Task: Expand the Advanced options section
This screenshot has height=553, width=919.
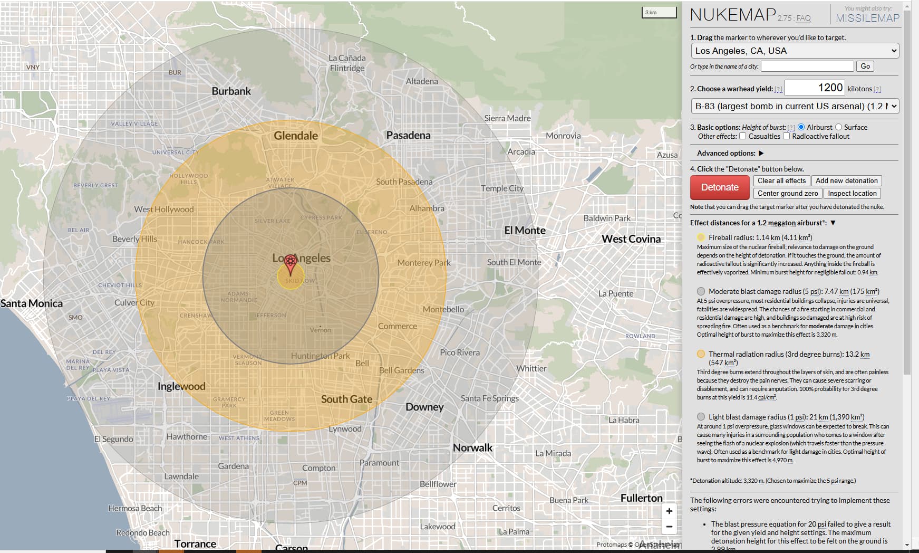Action: (x=761, y=153)
